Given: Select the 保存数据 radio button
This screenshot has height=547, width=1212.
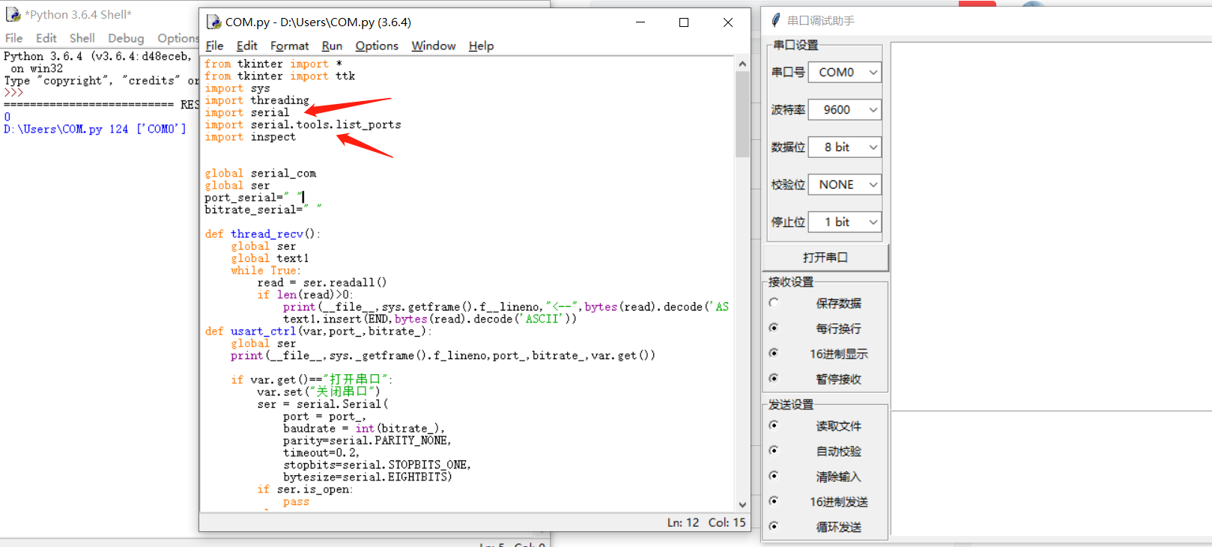Looking at the screenshot, I should (774, 303).
